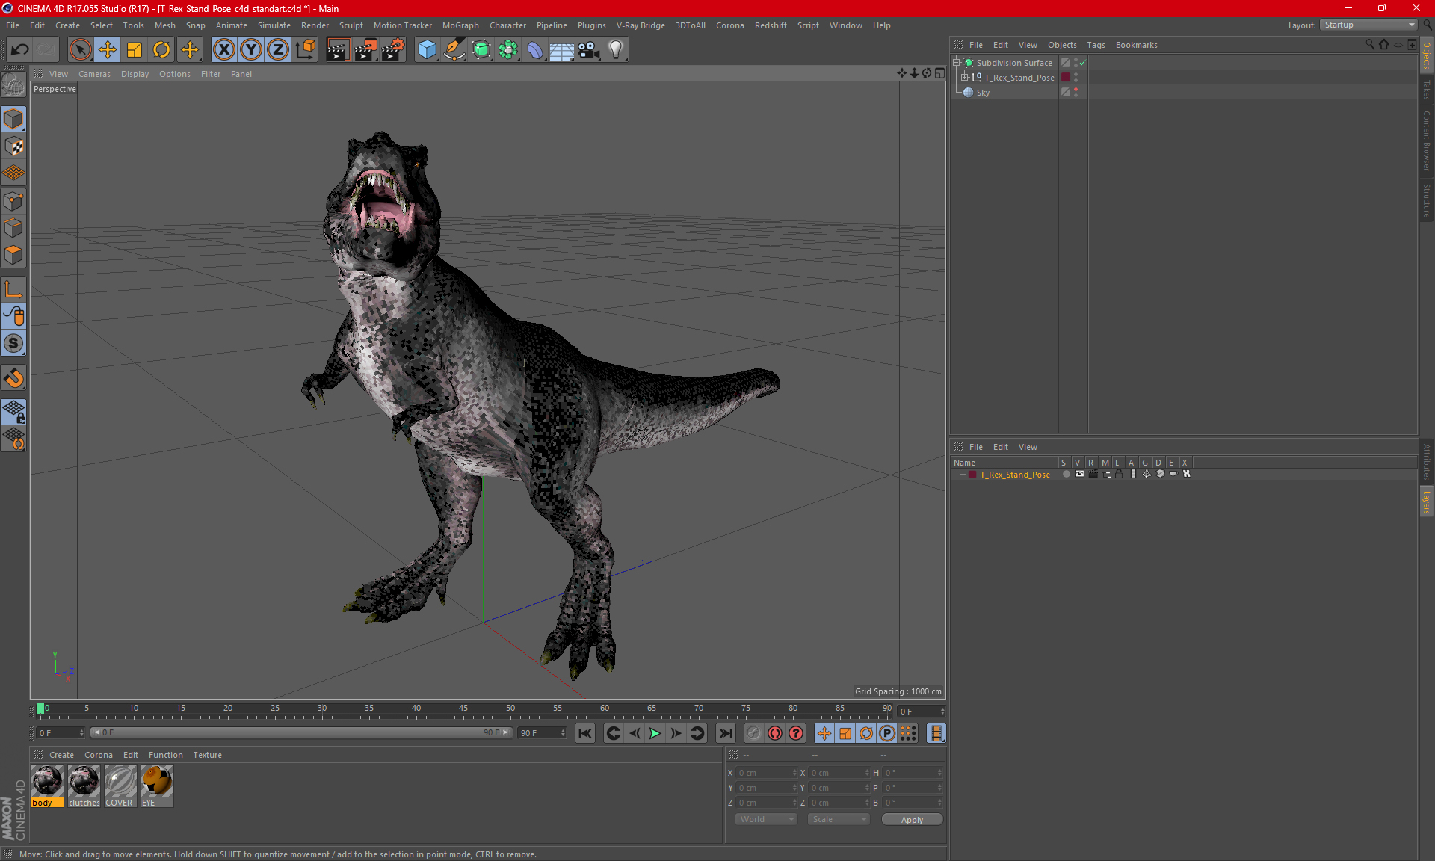Viewport: 1435px width, 861px height.
Task: Click the Undo arrow icon
Action: (x=20, y=49)
